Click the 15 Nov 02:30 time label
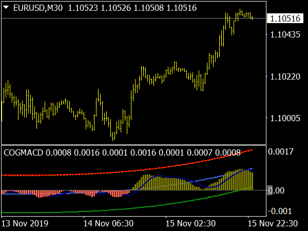308x231 pixels. pos(190,224)
